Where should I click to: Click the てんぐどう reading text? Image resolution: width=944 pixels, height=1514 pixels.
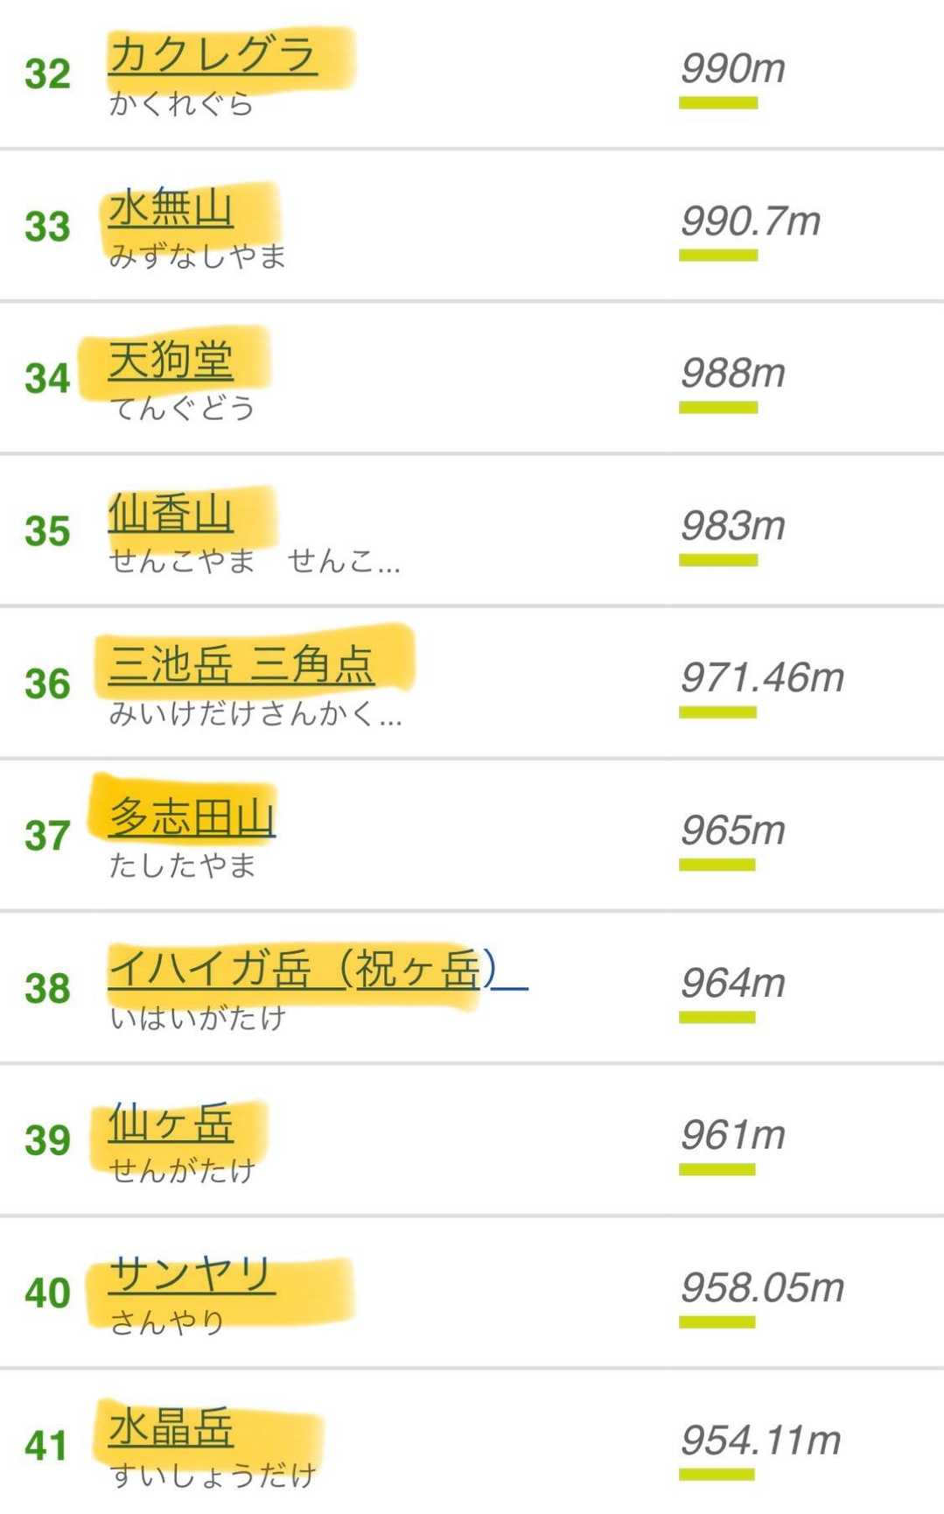pyautogui.click(x=182, y=408)
